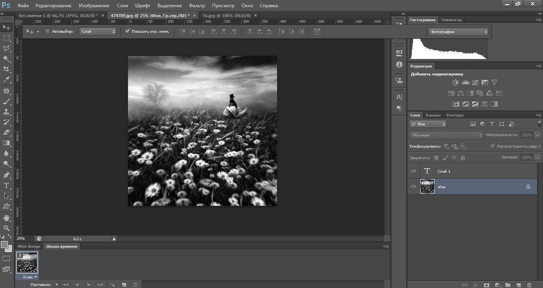Add a Color Balance adjustment
543x288 pixels.
coord(461,93)
